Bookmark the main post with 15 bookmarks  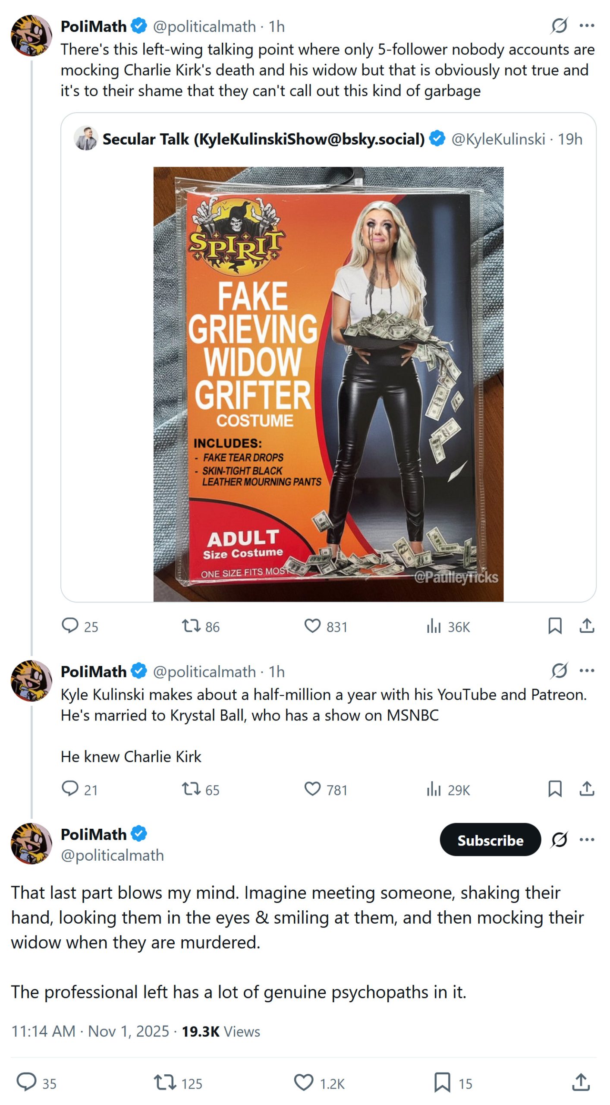click(x=442, y=1083)
